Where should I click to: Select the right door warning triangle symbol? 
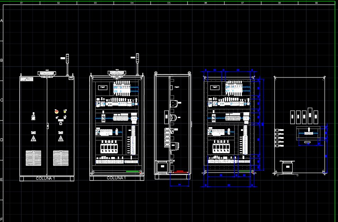point(61,138)
